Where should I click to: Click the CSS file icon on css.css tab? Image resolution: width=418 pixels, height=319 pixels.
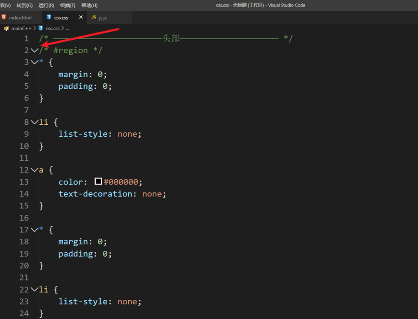click(49, 18)
